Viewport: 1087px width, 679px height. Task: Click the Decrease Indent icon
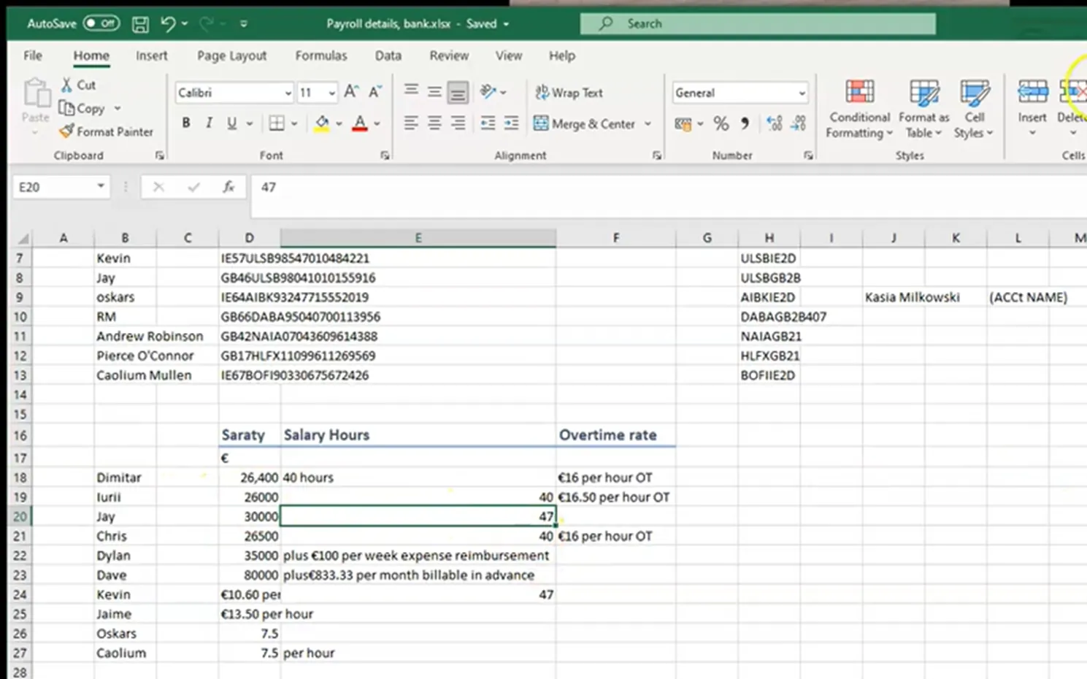point(488,123)
